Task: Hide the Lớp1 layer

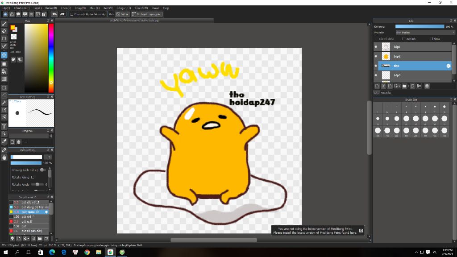Action: coord(376,47)
